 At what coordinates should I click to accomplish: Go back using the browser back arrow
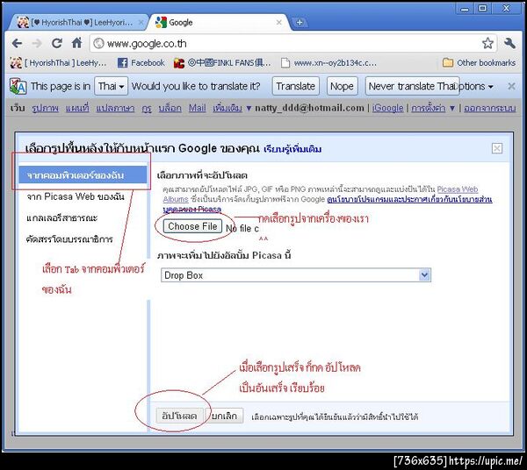point(17,43)
